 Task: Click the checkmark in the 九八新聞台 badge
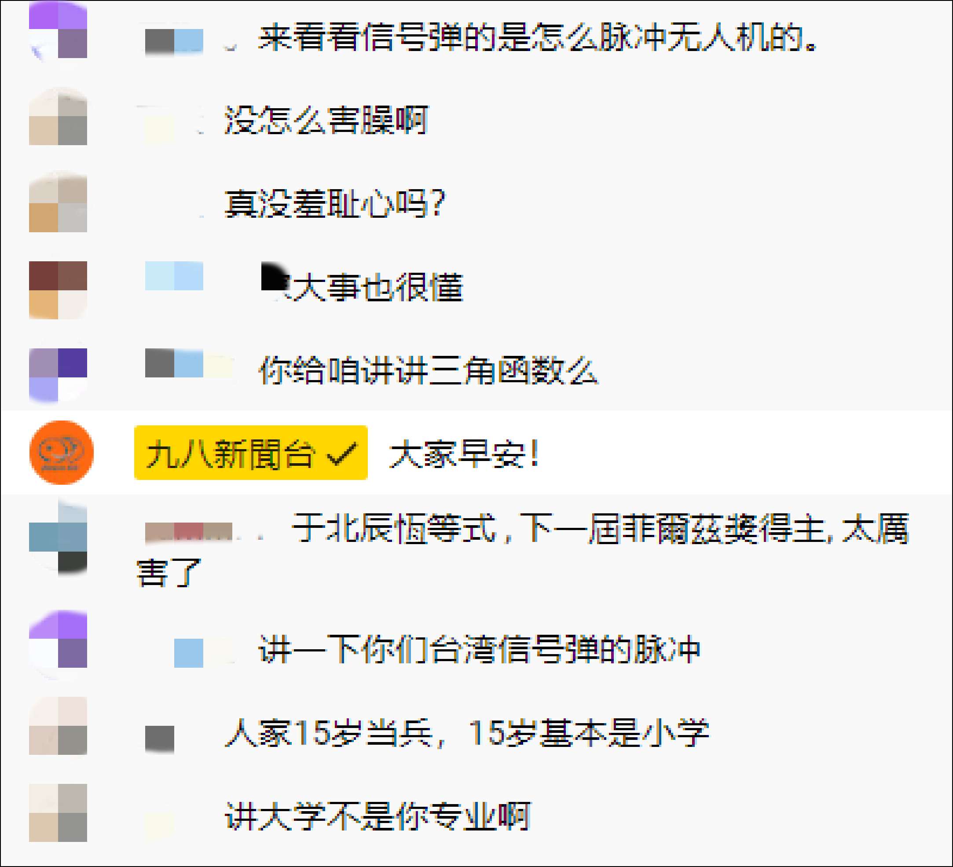click(342, 454)
